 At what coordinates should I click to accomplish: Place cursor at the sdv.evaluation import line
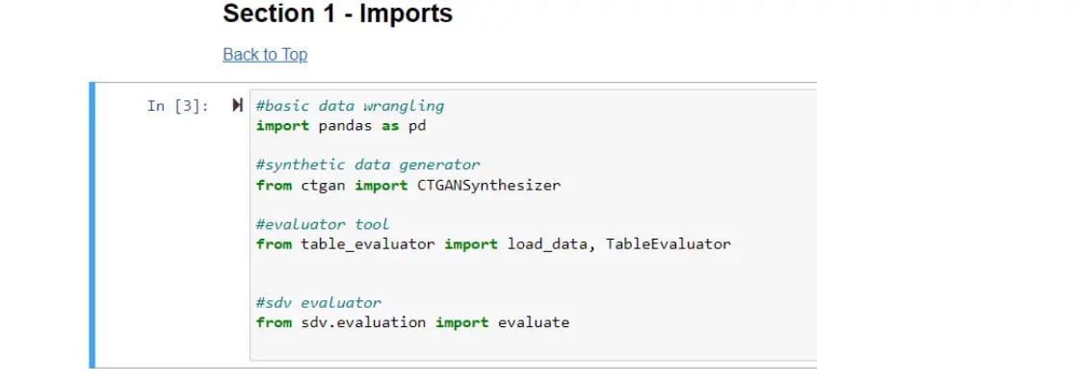click(x=412, y=322)
